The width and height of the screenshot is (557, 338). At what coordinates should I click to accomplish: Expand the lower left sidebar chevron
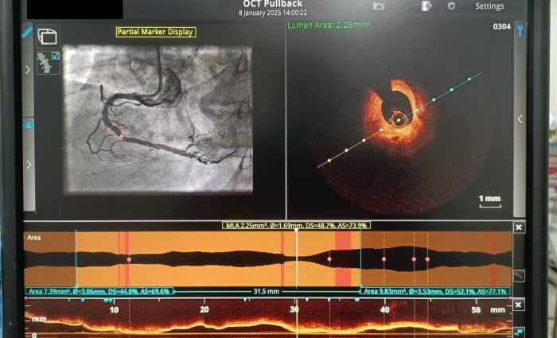[29, 165]
